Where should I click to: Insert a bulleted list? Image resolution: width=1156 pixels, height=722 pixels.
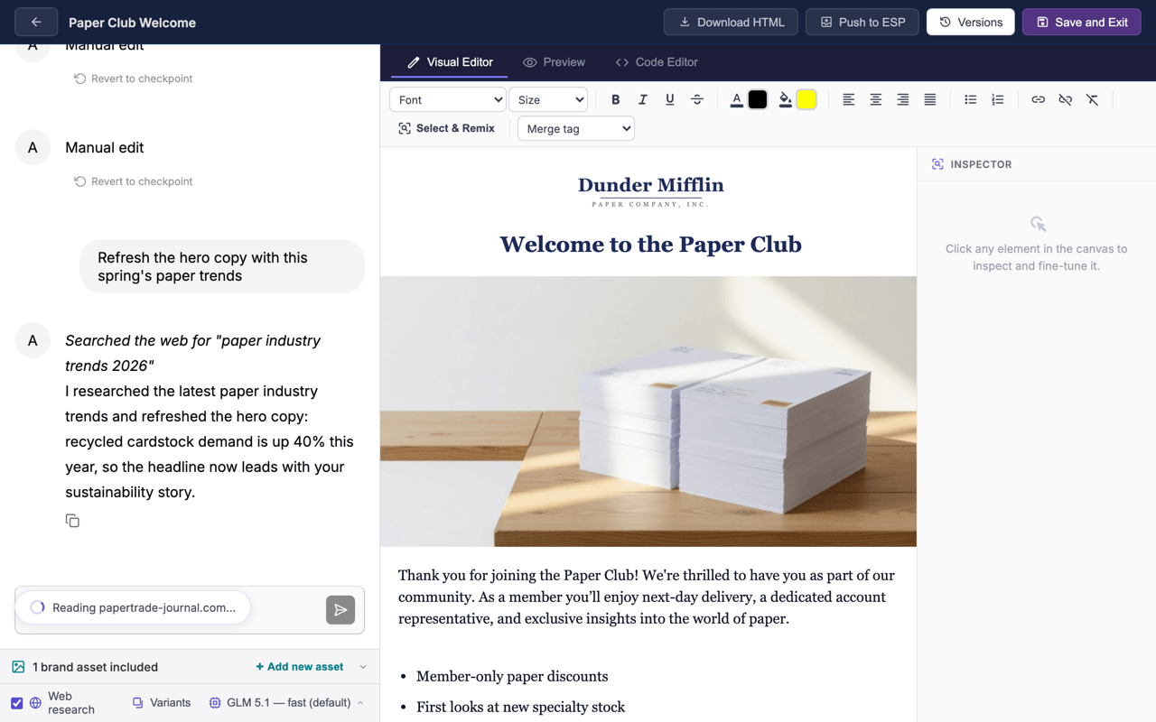[x=971, y=99]
